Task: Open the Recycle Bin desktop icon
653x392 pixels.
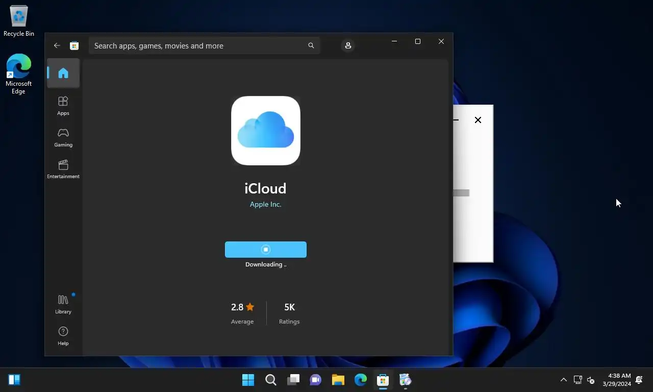Action: pyautogui.click(x=19, y=21)
